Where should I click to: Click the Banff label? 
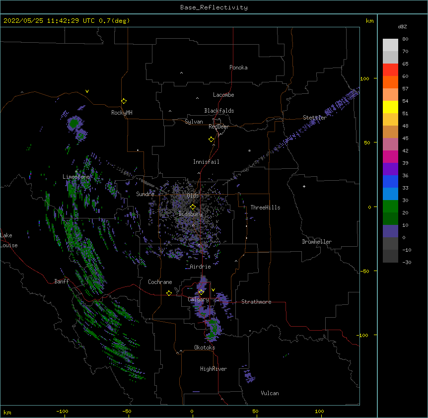point(62,281)
